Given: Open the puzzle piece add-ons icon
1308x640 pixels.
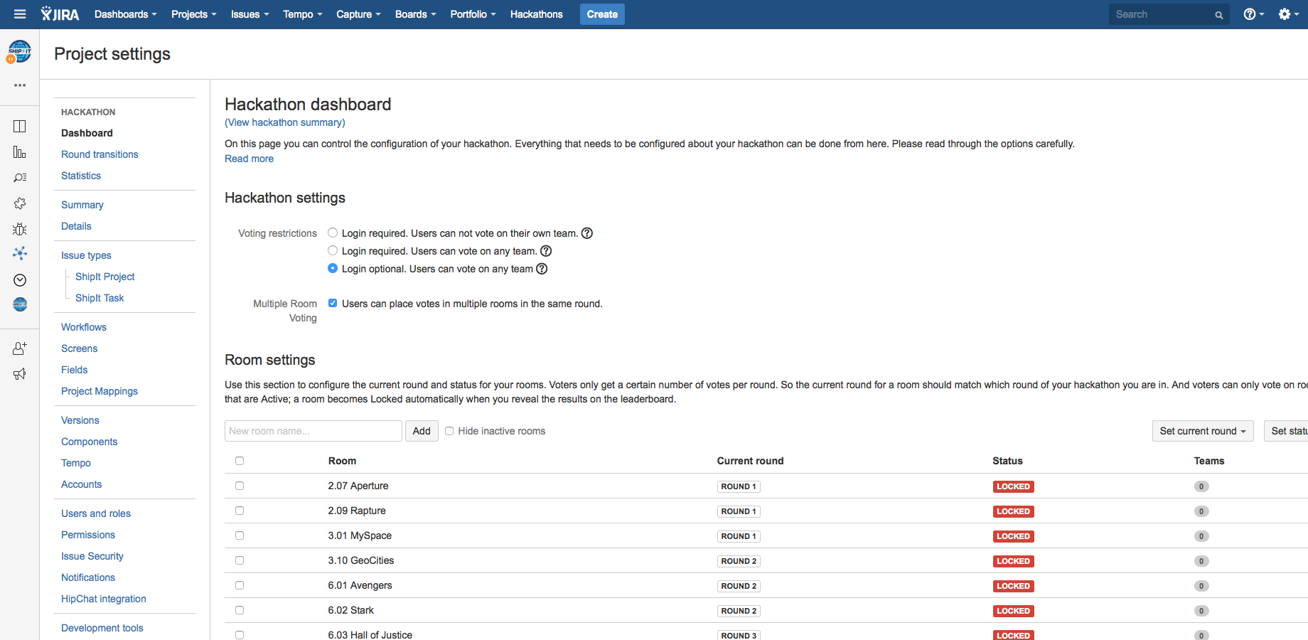Looking at the screenshot, I should tap(20, 203).
